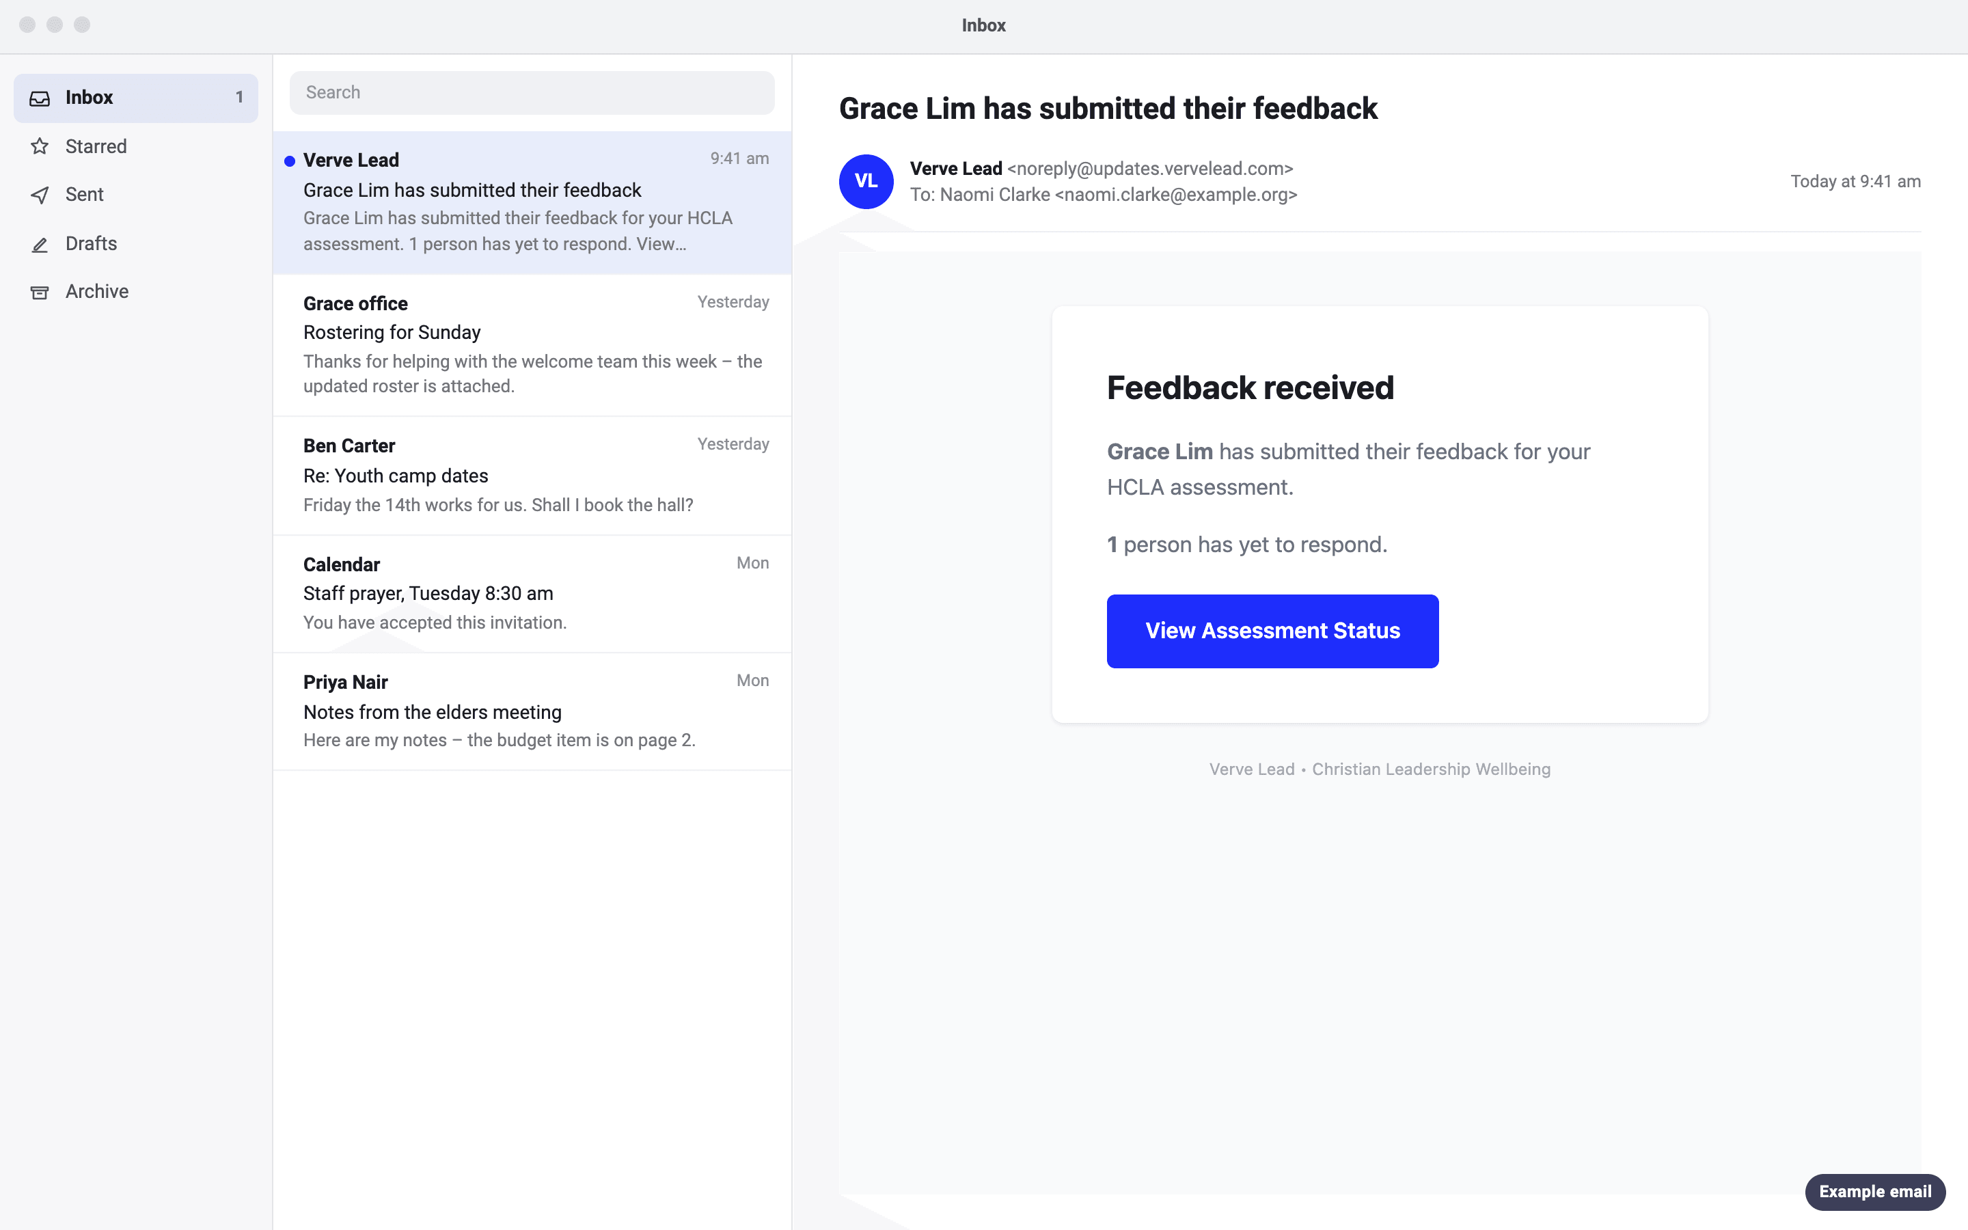The image size is (1968, 1230).
Task: Click the 9:41 am time in message list
Action: tap(739, 159)
